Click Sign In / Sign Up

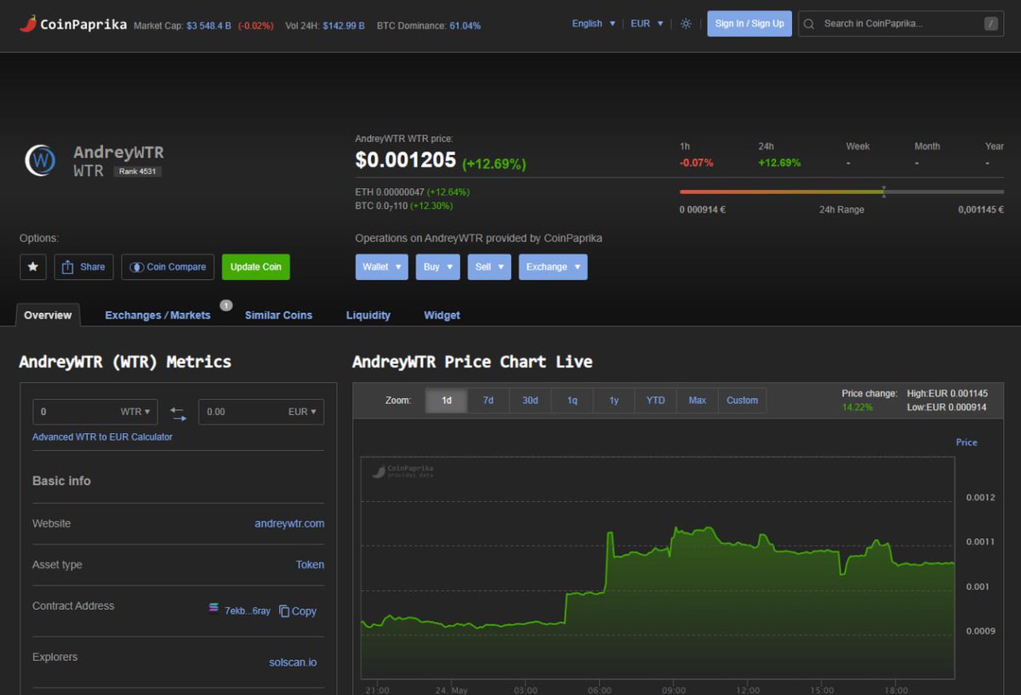click(x=750, y=24)
